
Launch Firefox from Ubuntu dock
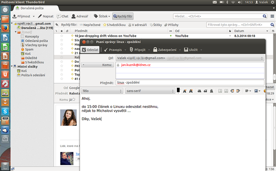pyautogui.click(x=5, y=28)
